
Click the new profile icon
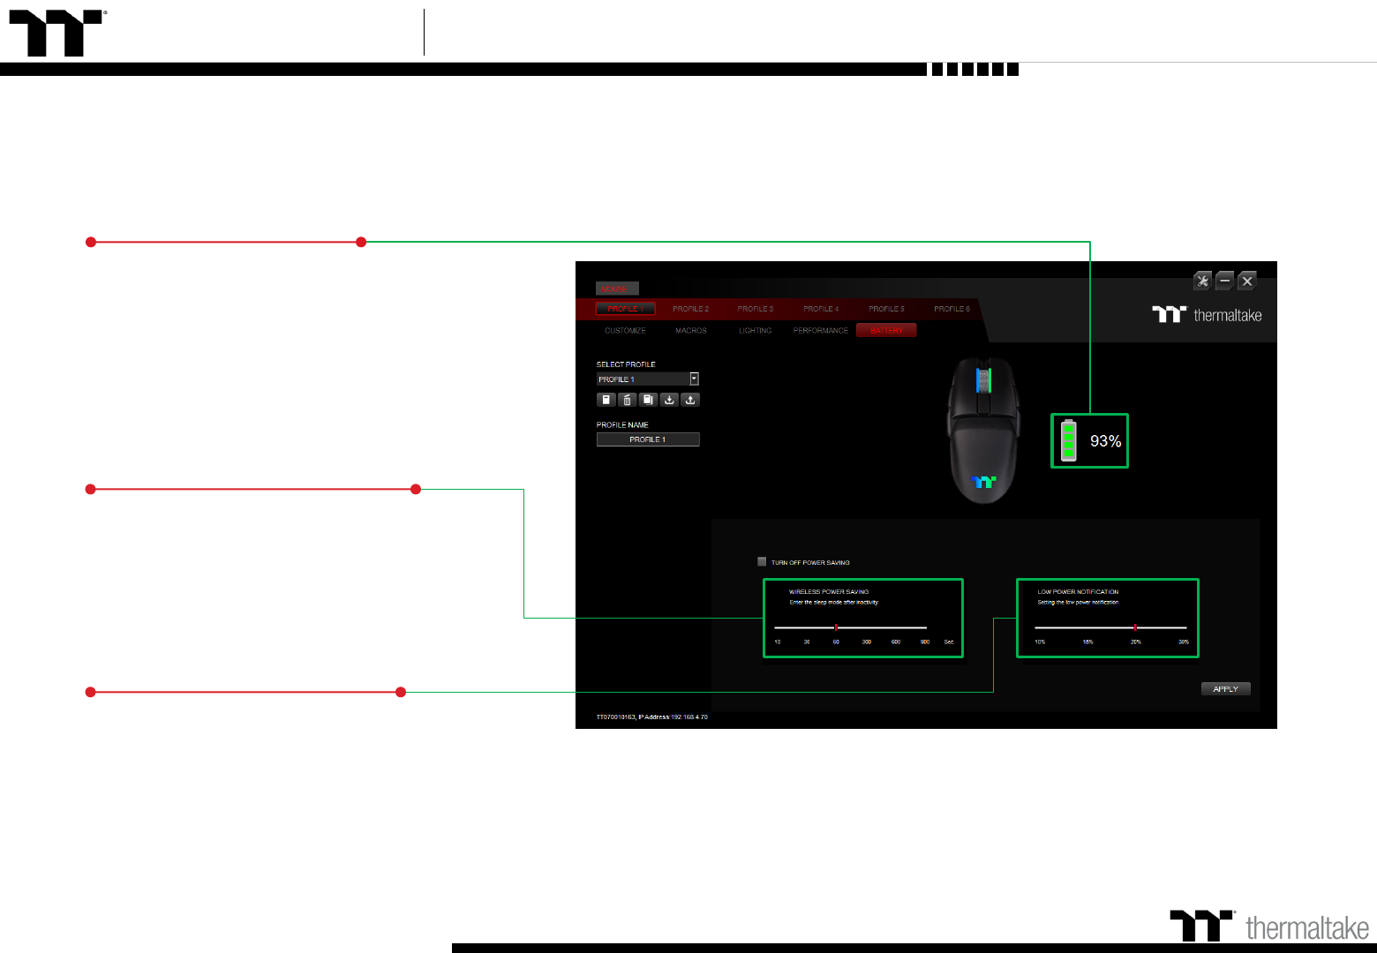pos(606,400)
